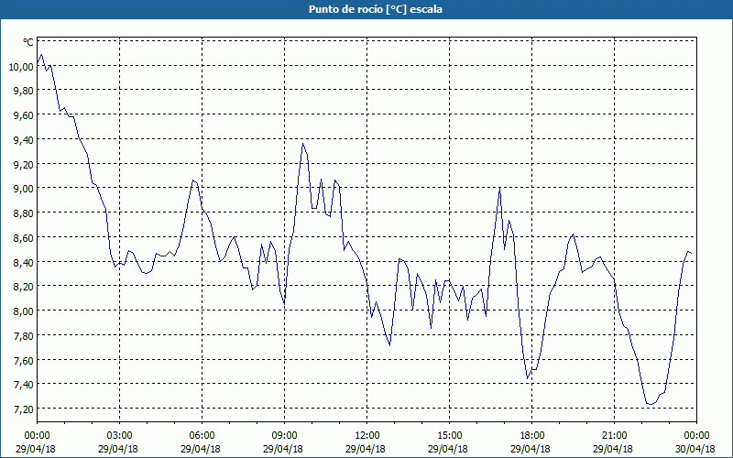The height and width of the screenshot is (458, 733).
Task: Click the 9,00 y-axis label
Action: (x=24, y=189)
